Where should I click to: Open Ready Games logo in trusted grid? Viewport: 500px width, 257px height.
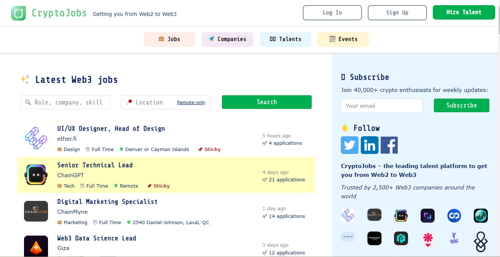click(454, 238)
